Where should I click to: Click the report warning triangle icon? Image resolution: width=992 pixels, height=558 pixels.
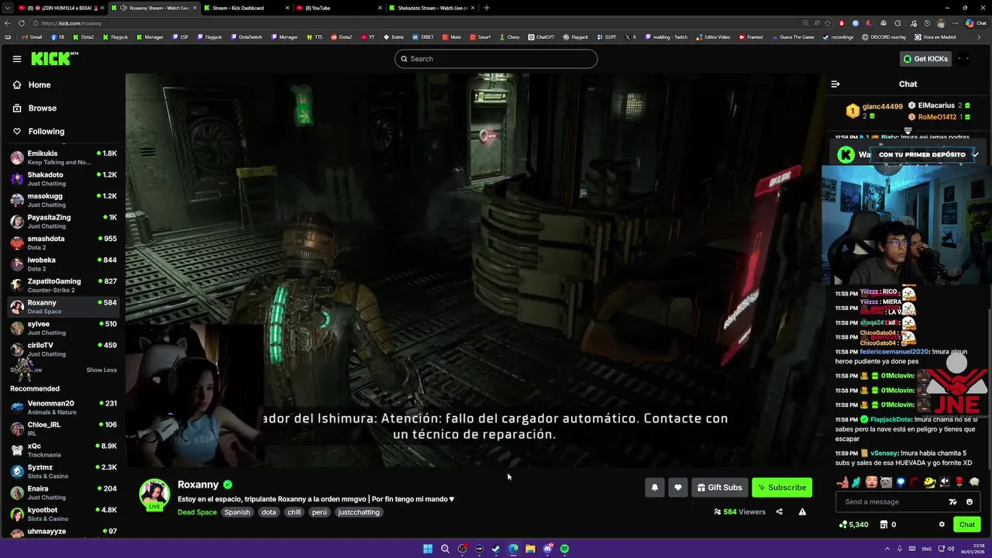click(802, 511)
